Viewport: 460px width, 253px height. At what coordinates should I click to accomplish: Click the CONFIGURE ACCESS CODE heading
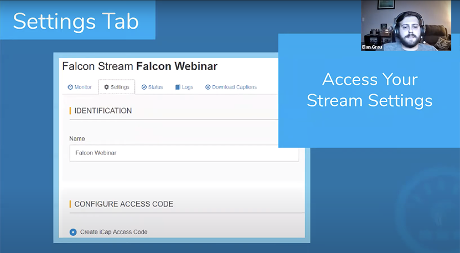[x=124, y=204]
